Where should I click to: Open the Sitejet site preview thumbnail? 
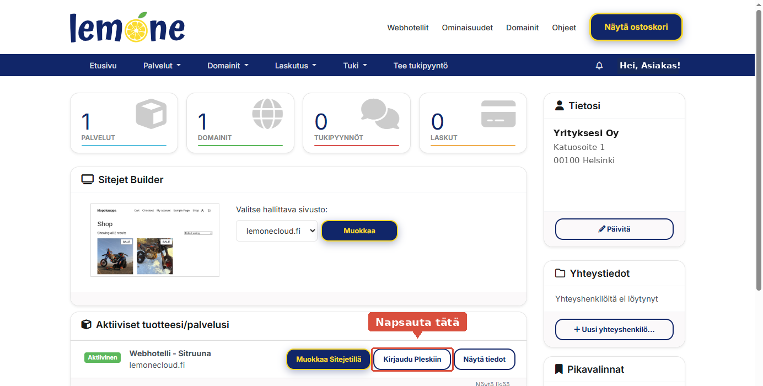point(155,240)
